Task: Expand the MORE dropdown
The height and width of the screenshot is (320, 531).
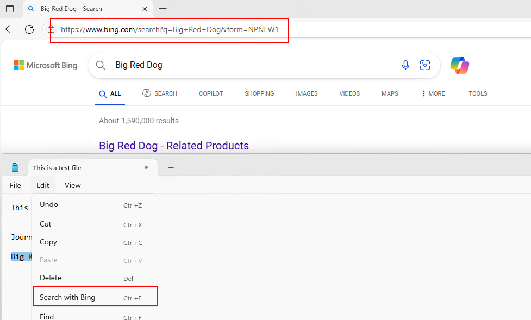Action: point(433,94)
